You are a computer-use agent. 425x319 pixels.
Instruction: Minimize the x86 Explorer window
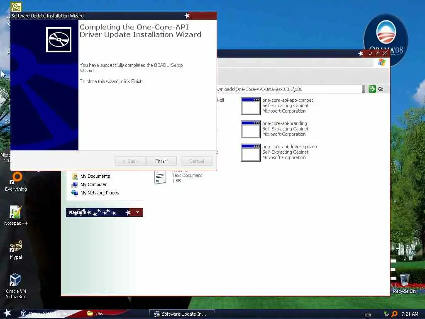click(x=370, y=54)
